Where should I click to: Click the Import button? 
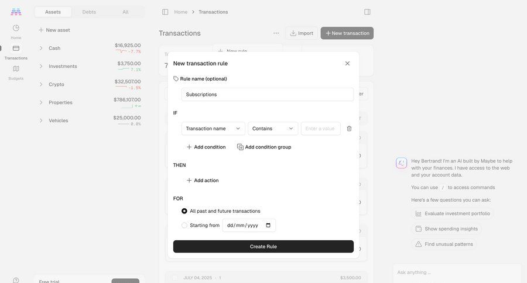click(302, 33)
